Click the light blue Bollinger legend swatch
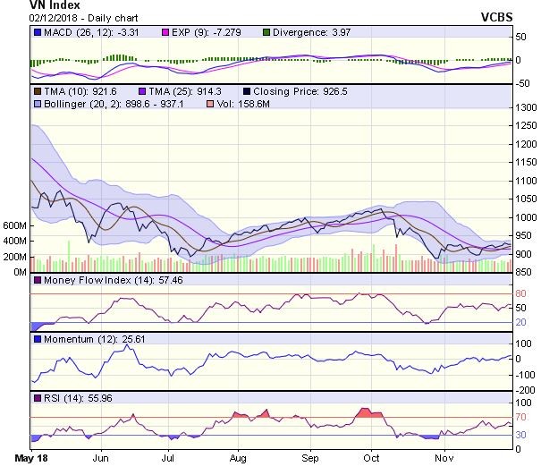The height and width of the screenshot is (475, 541). point(37,105)
